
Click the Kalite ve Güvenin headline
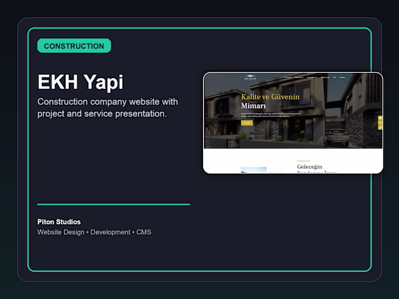tap(270, 97)
